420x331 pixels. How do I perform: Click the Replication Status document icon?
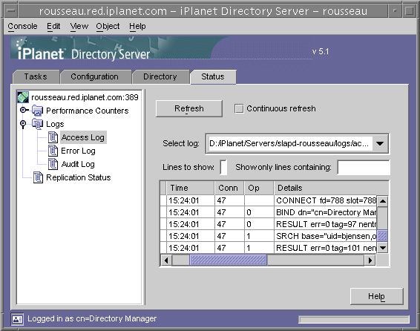click(38, 177)
